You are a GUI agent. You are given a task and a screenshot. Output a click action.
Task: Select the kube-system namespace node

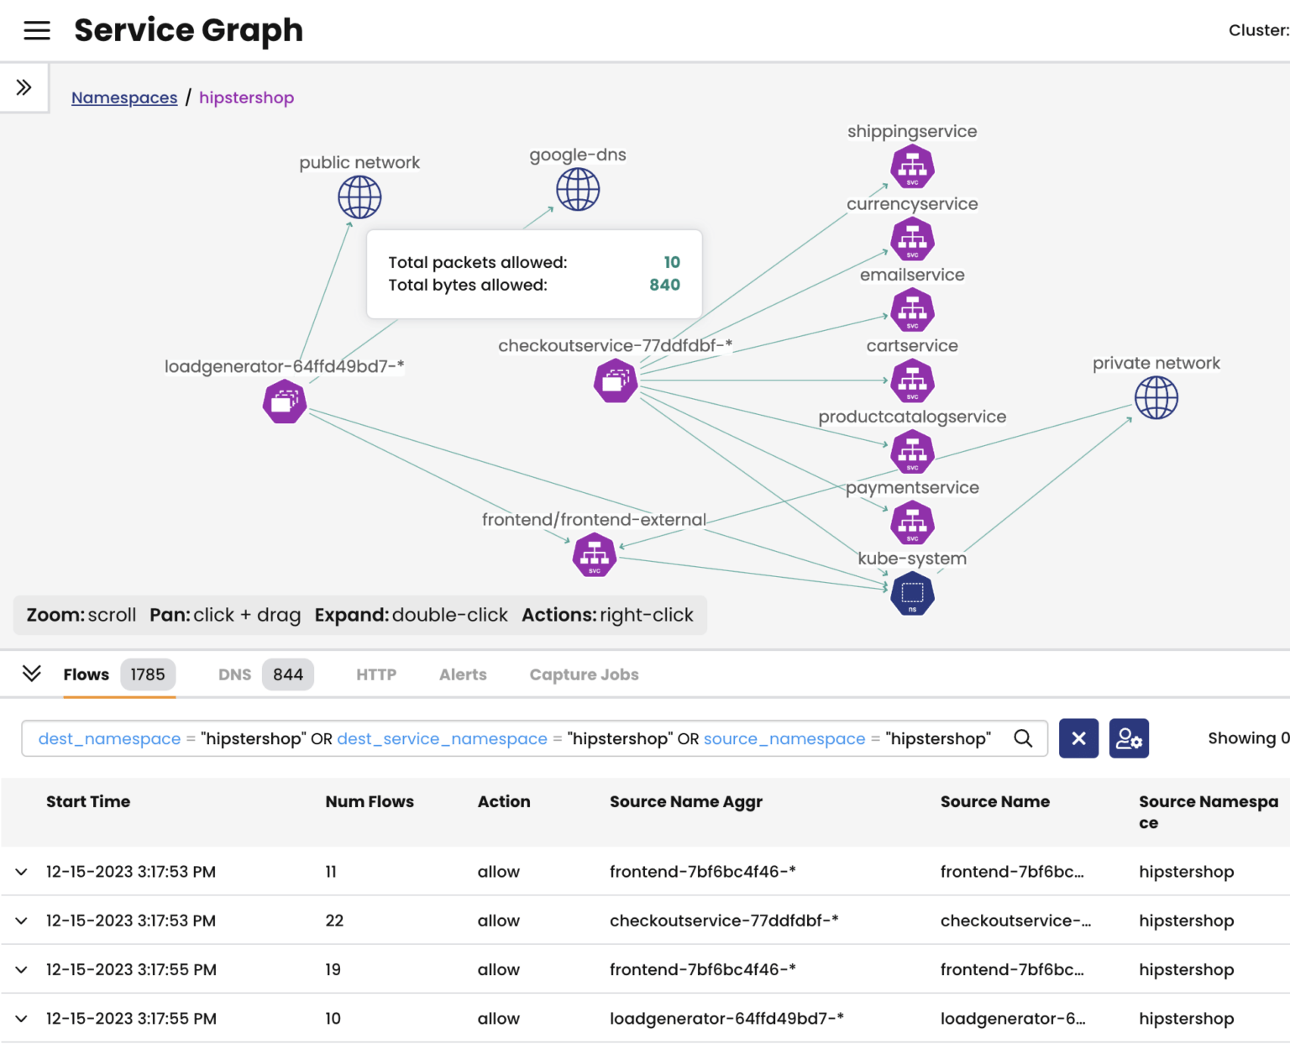(912, 594)
